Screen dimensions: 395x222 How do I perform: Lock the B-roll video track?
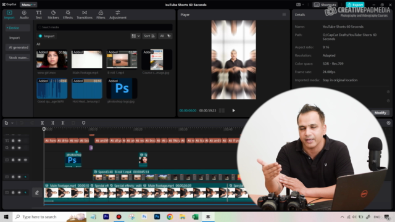click(13, 177)
